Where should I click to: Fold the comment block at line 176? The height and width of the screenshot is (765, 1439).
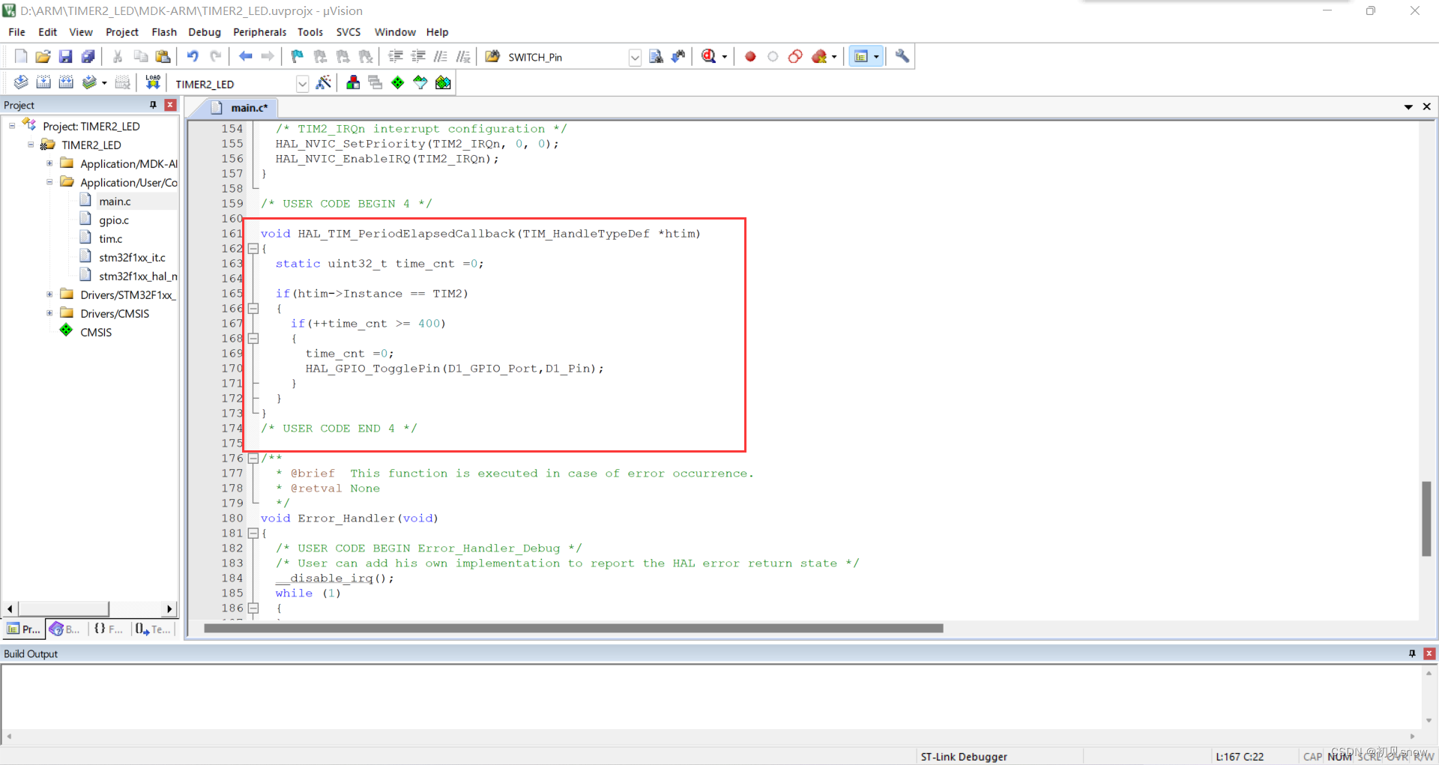tap(253, 459)
